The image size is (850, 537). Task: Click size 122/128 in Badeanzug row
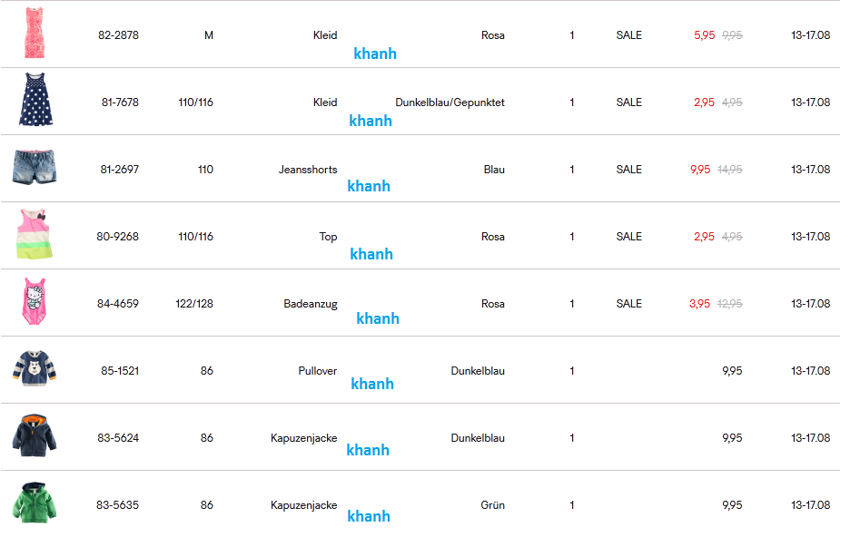pos(194,304)
